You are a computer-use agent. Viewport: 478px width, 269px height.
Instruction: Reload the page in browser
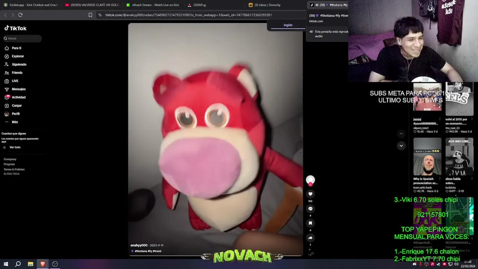click(20, 15)
